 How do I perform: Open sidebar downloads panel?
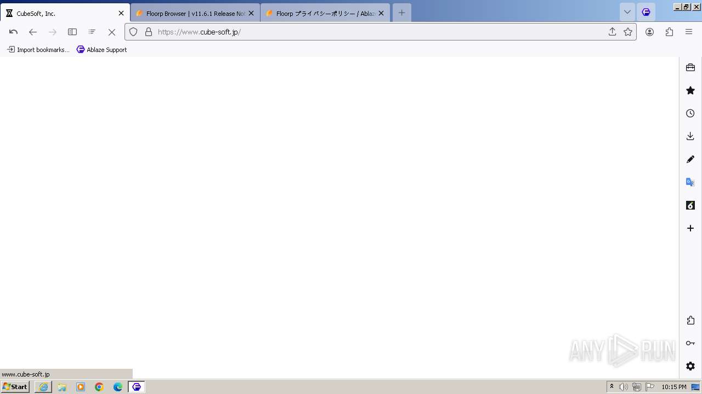point(690,136)
